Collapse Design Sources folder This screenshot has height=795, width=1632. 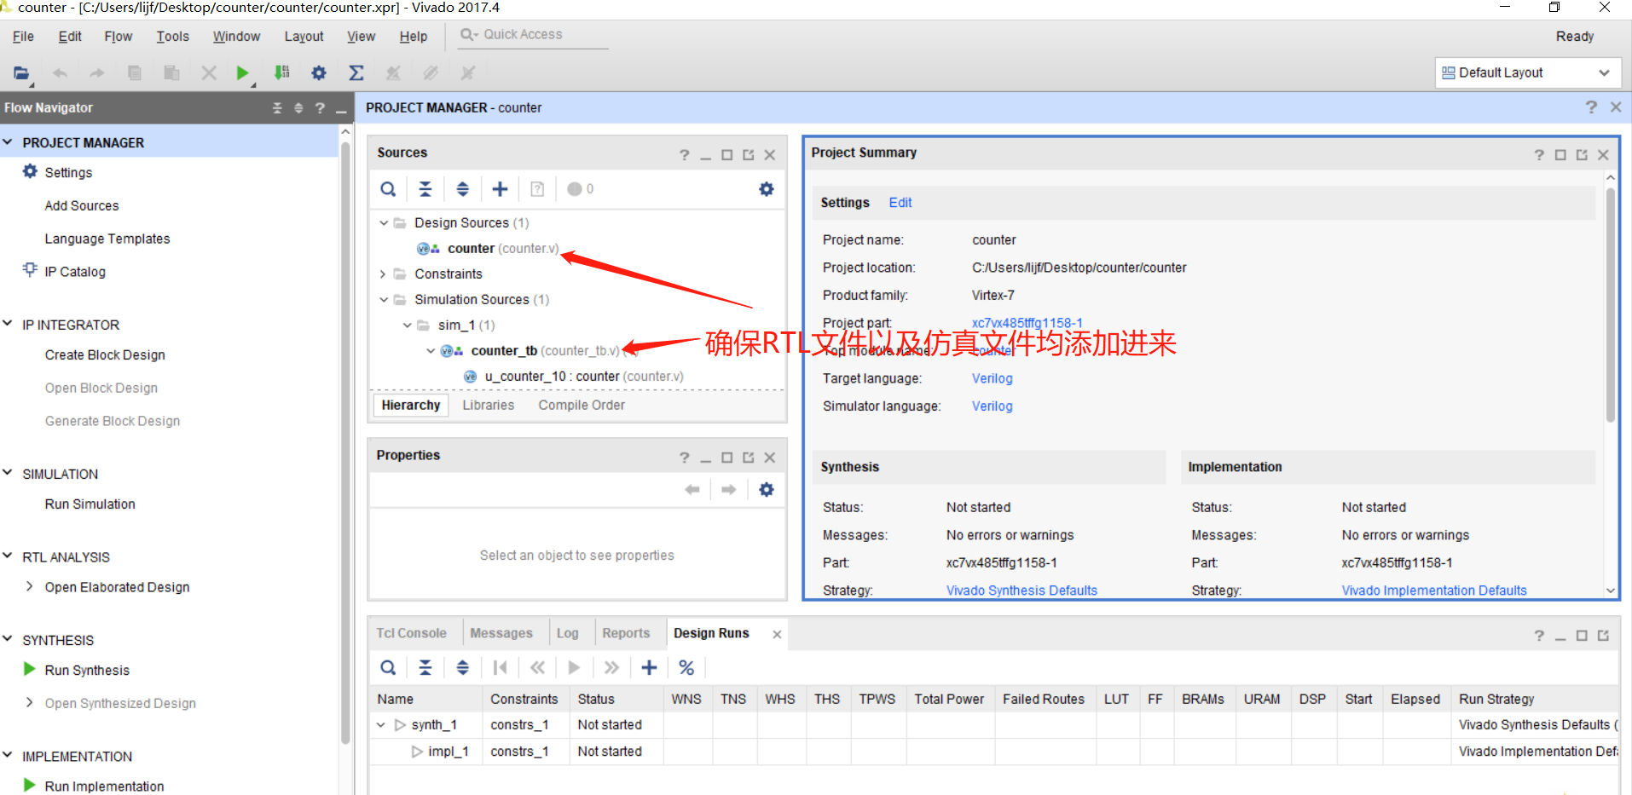click(x=384, y=223)
